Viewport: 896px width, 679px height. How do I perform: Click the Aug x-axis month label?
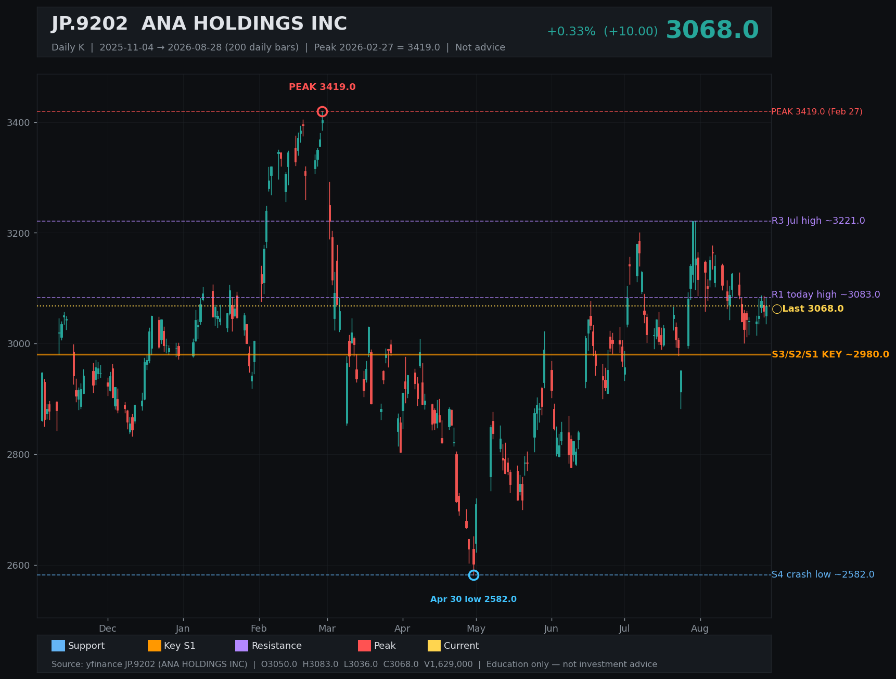[x=700, y=629]
